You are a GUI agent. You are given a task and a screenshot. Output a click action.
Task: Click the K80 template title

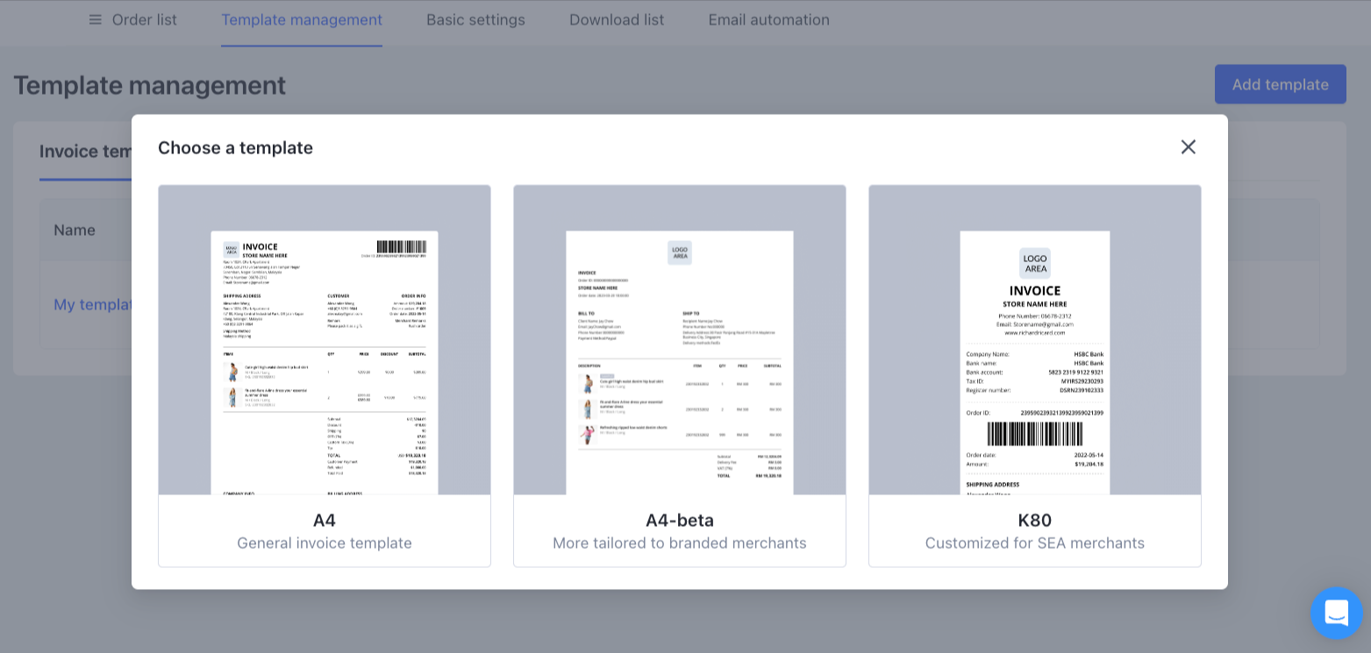point(1035,520)
